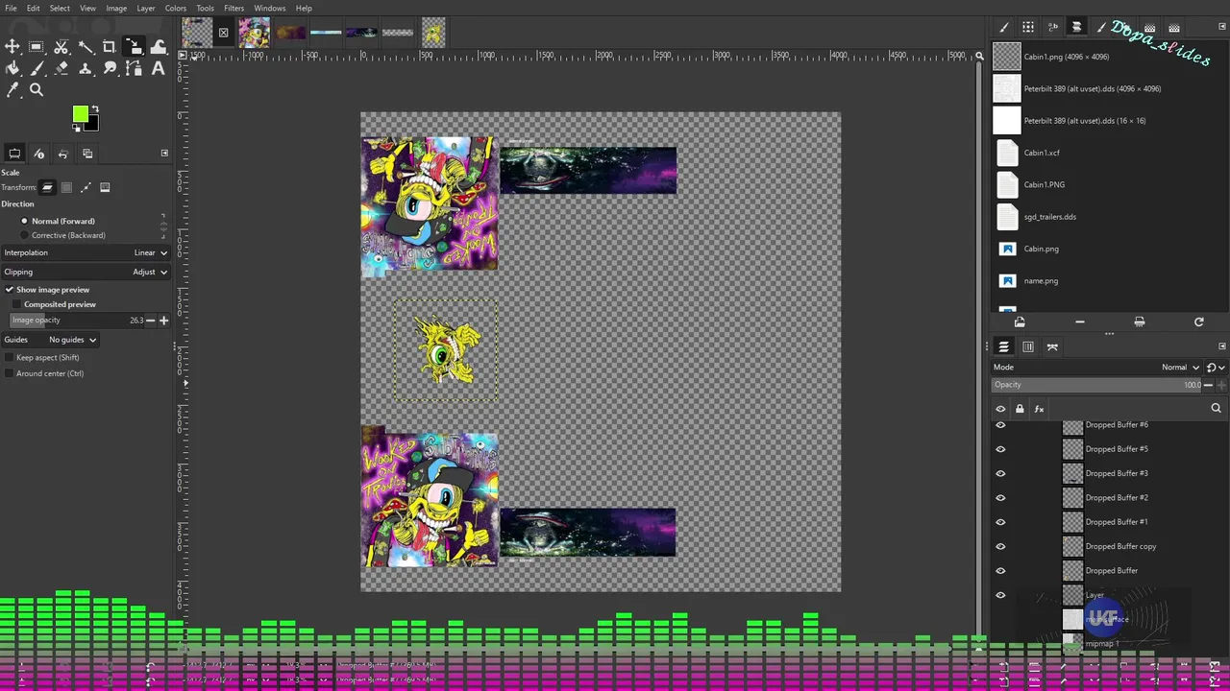Adjust the Image opacity slider
Screen dimensions: 1230x691
coord(78,321)
